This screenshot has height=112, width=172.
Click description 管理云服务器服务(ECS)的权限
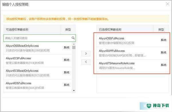[x=25, y=63]
